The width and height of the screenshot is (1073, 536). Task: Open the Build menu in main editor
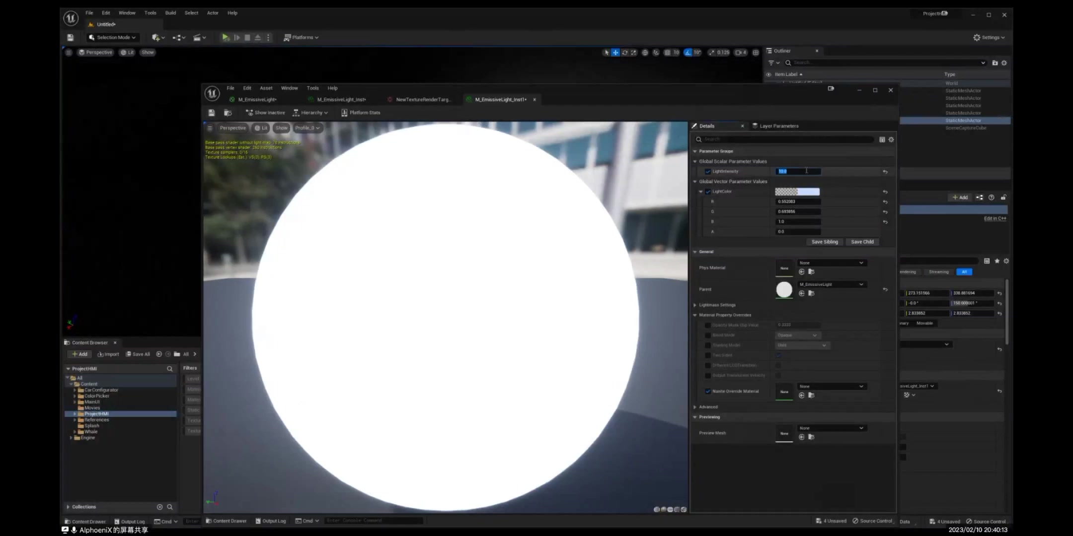point(171,13)
